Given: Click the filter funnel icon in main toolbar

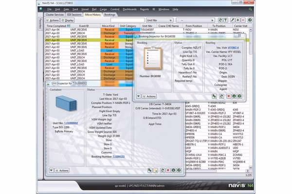Looking at the screenshot, I should click(225, 20).
